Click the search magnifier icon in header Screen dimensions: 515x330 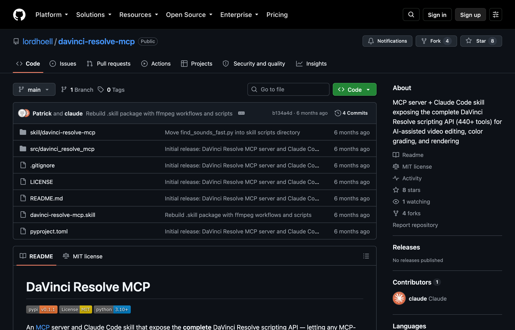pos(411,14)
